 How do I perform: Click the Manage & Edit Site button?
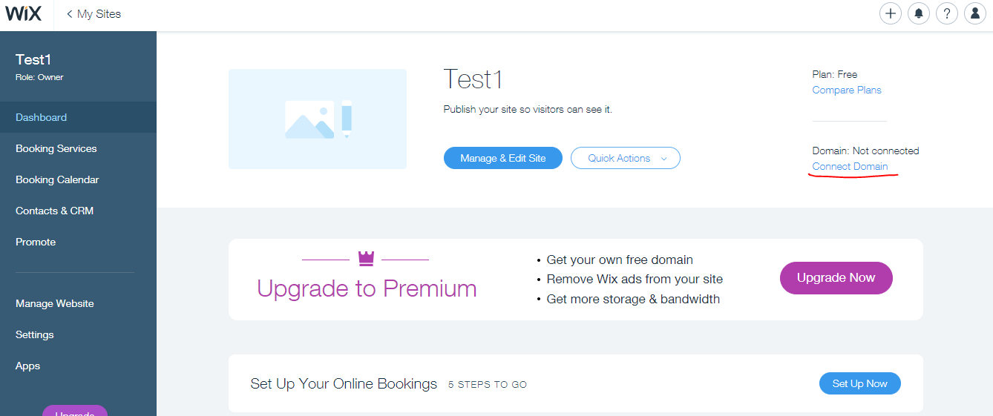(503, 158)
